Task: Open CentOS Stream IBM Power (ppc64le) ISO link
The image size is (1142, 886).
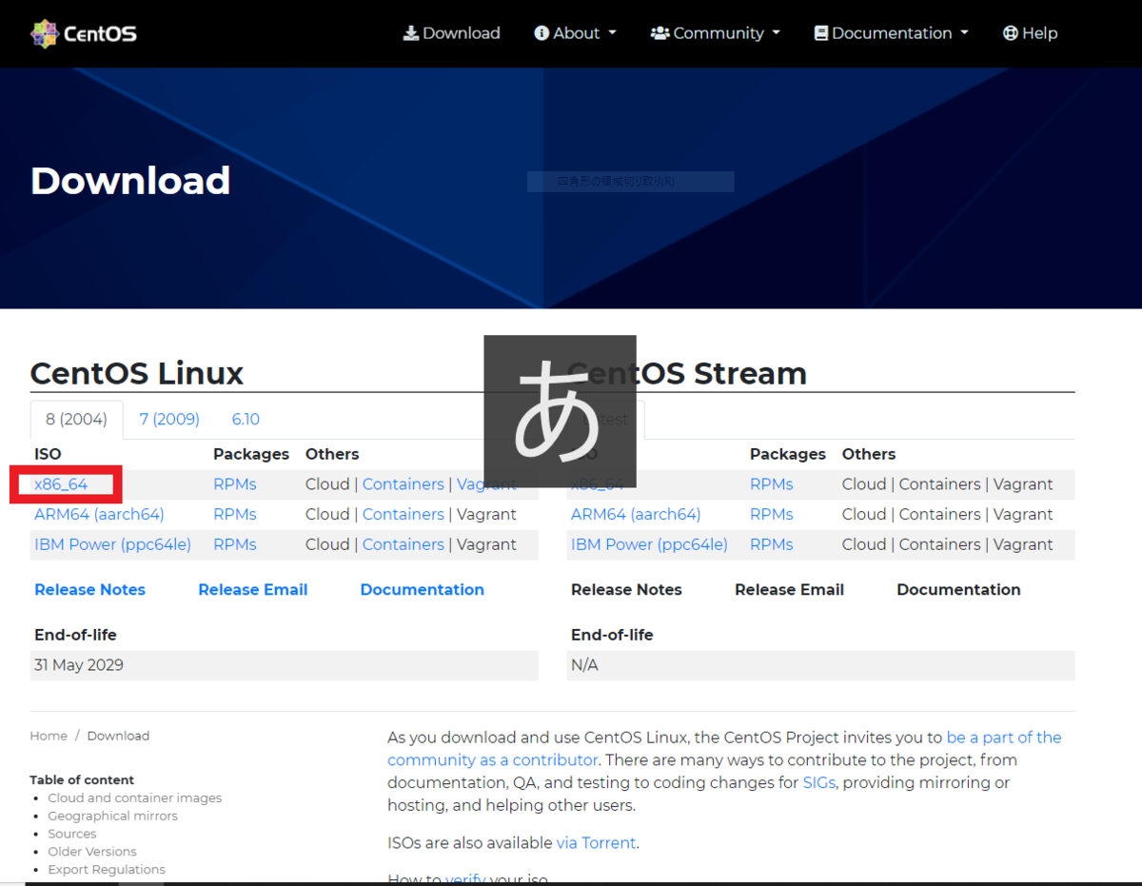Action: click(649, 545)
